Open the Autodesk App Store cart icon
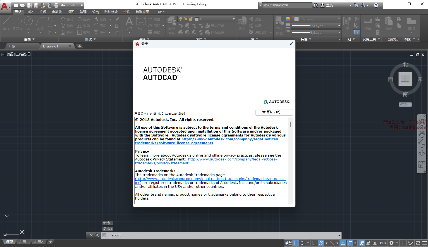 pyautogui.click(x=357, y=5)
